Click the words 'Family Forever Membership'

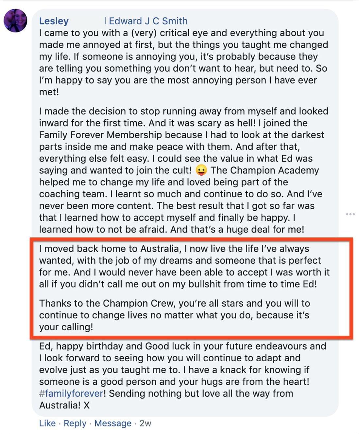[100, 135]
